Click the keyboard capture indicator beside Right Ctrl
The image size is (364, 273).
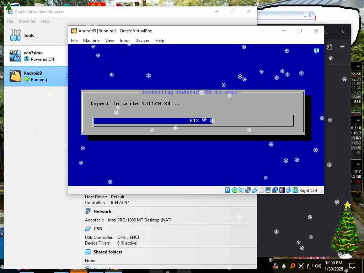[295, 191]
